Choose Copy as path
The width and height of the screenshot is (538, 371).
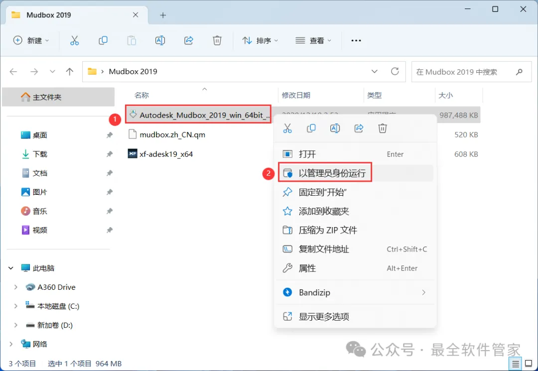pyautogui.click(x=355, y=249)
